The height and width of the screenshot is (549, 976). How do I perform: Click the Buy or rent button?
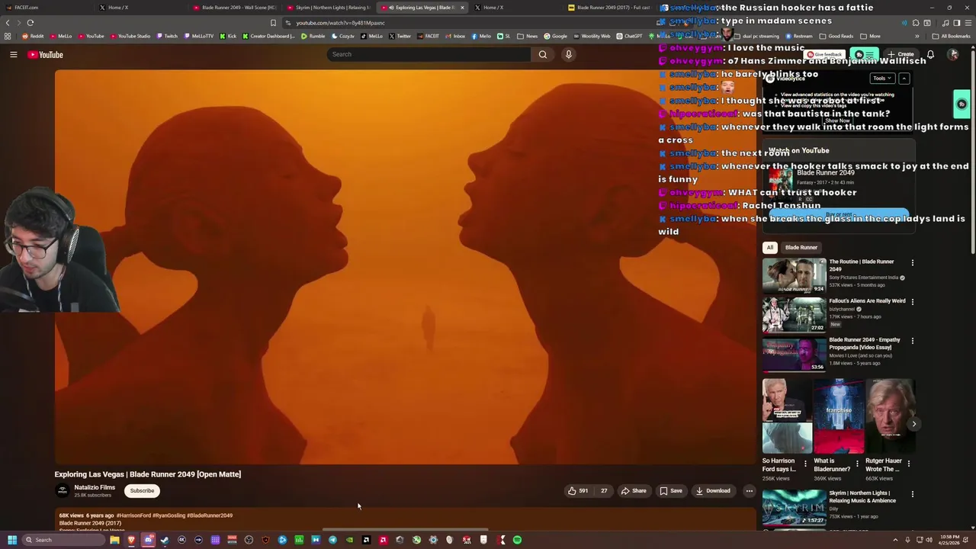[839, 214]
